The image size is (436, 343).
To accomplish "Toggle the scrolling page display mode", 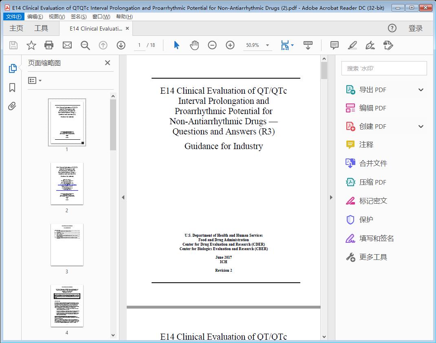I will (308, 45).
